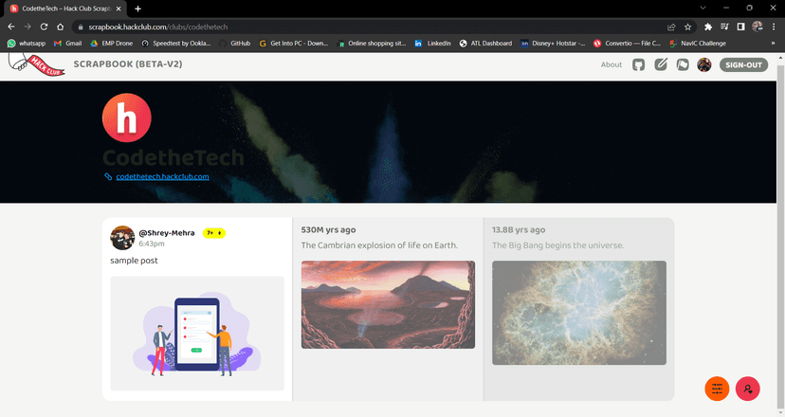Click the pencil edit icon in header
Screen dimensions: 785x417
pyautogui.click(x=661, y=64)
